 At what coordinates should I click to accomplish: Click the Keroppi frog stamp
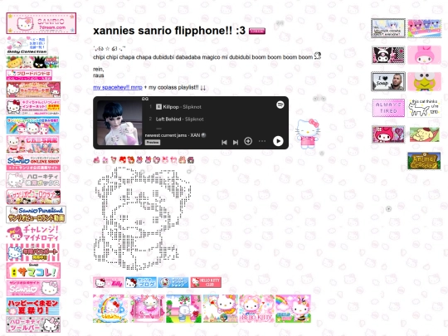[x=424, y=81]
